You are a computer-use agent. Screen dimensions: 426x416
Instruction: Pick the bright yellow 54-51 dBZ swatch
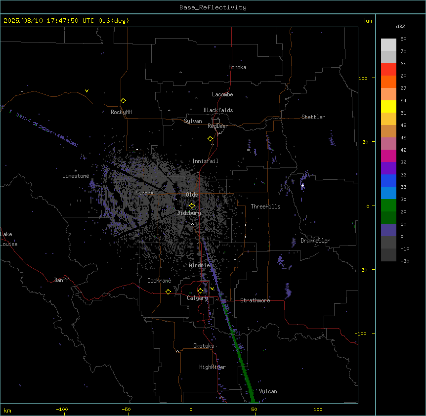(388, 106)
